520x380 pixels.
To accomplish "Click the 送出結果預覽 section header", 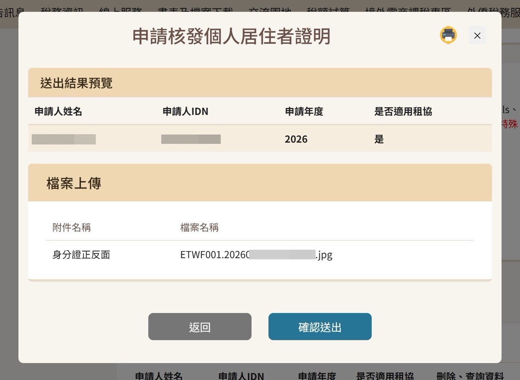I will [75, 83].
